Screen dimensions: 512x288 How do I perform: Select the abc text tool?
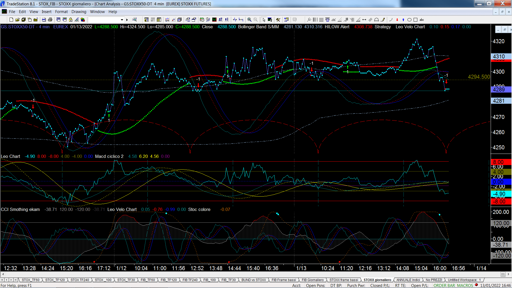tap(422, 19)
